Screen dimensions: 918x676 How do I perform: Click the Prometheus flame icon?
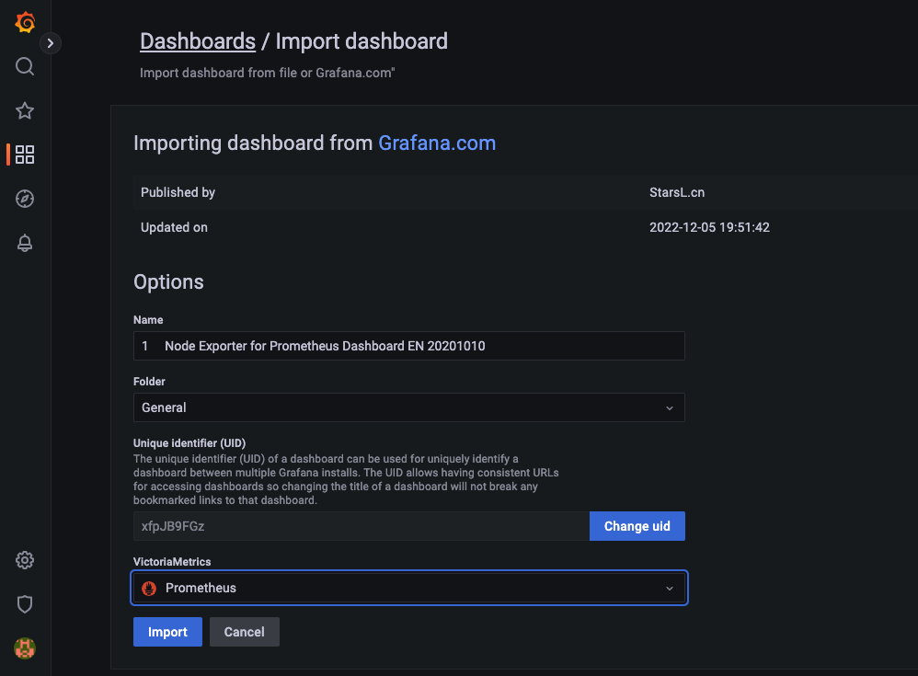pyautogui.click(x=149, y=589)
